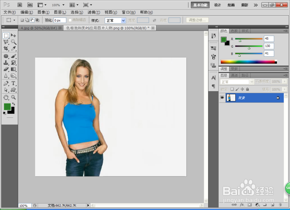The image size is (290, 210).
Task: Open the 文件(F) menu
Action: click(x=10, y=12)
